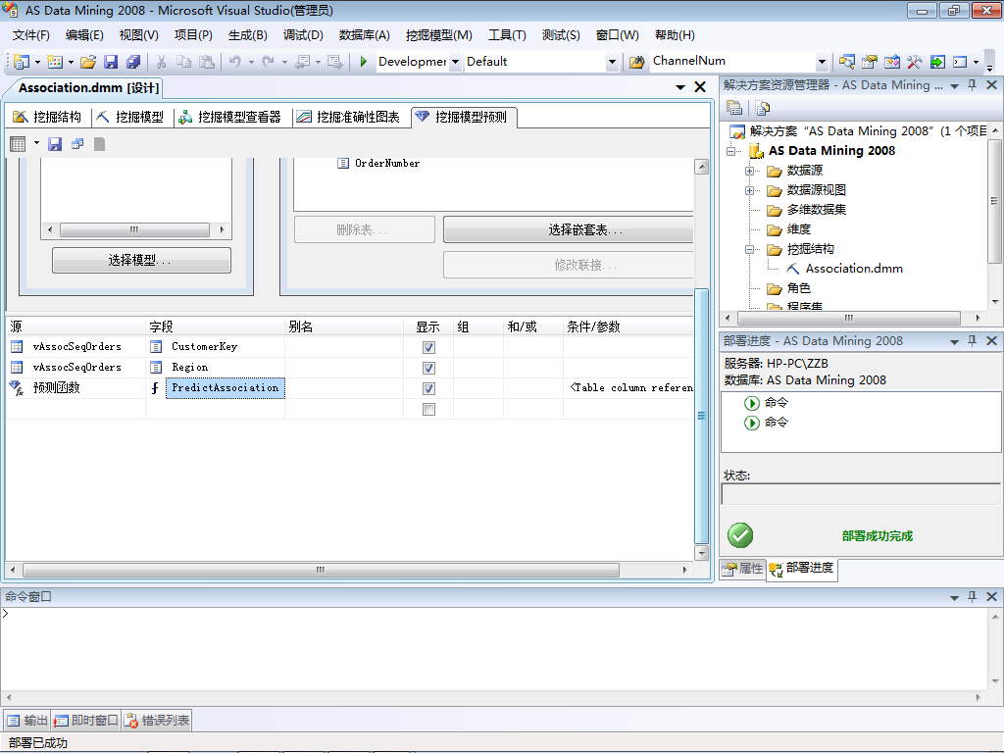This screenshot has height=753, width=1004.
Task: Click the 条件/参数 cell with Table column reference
Action: 628,388
